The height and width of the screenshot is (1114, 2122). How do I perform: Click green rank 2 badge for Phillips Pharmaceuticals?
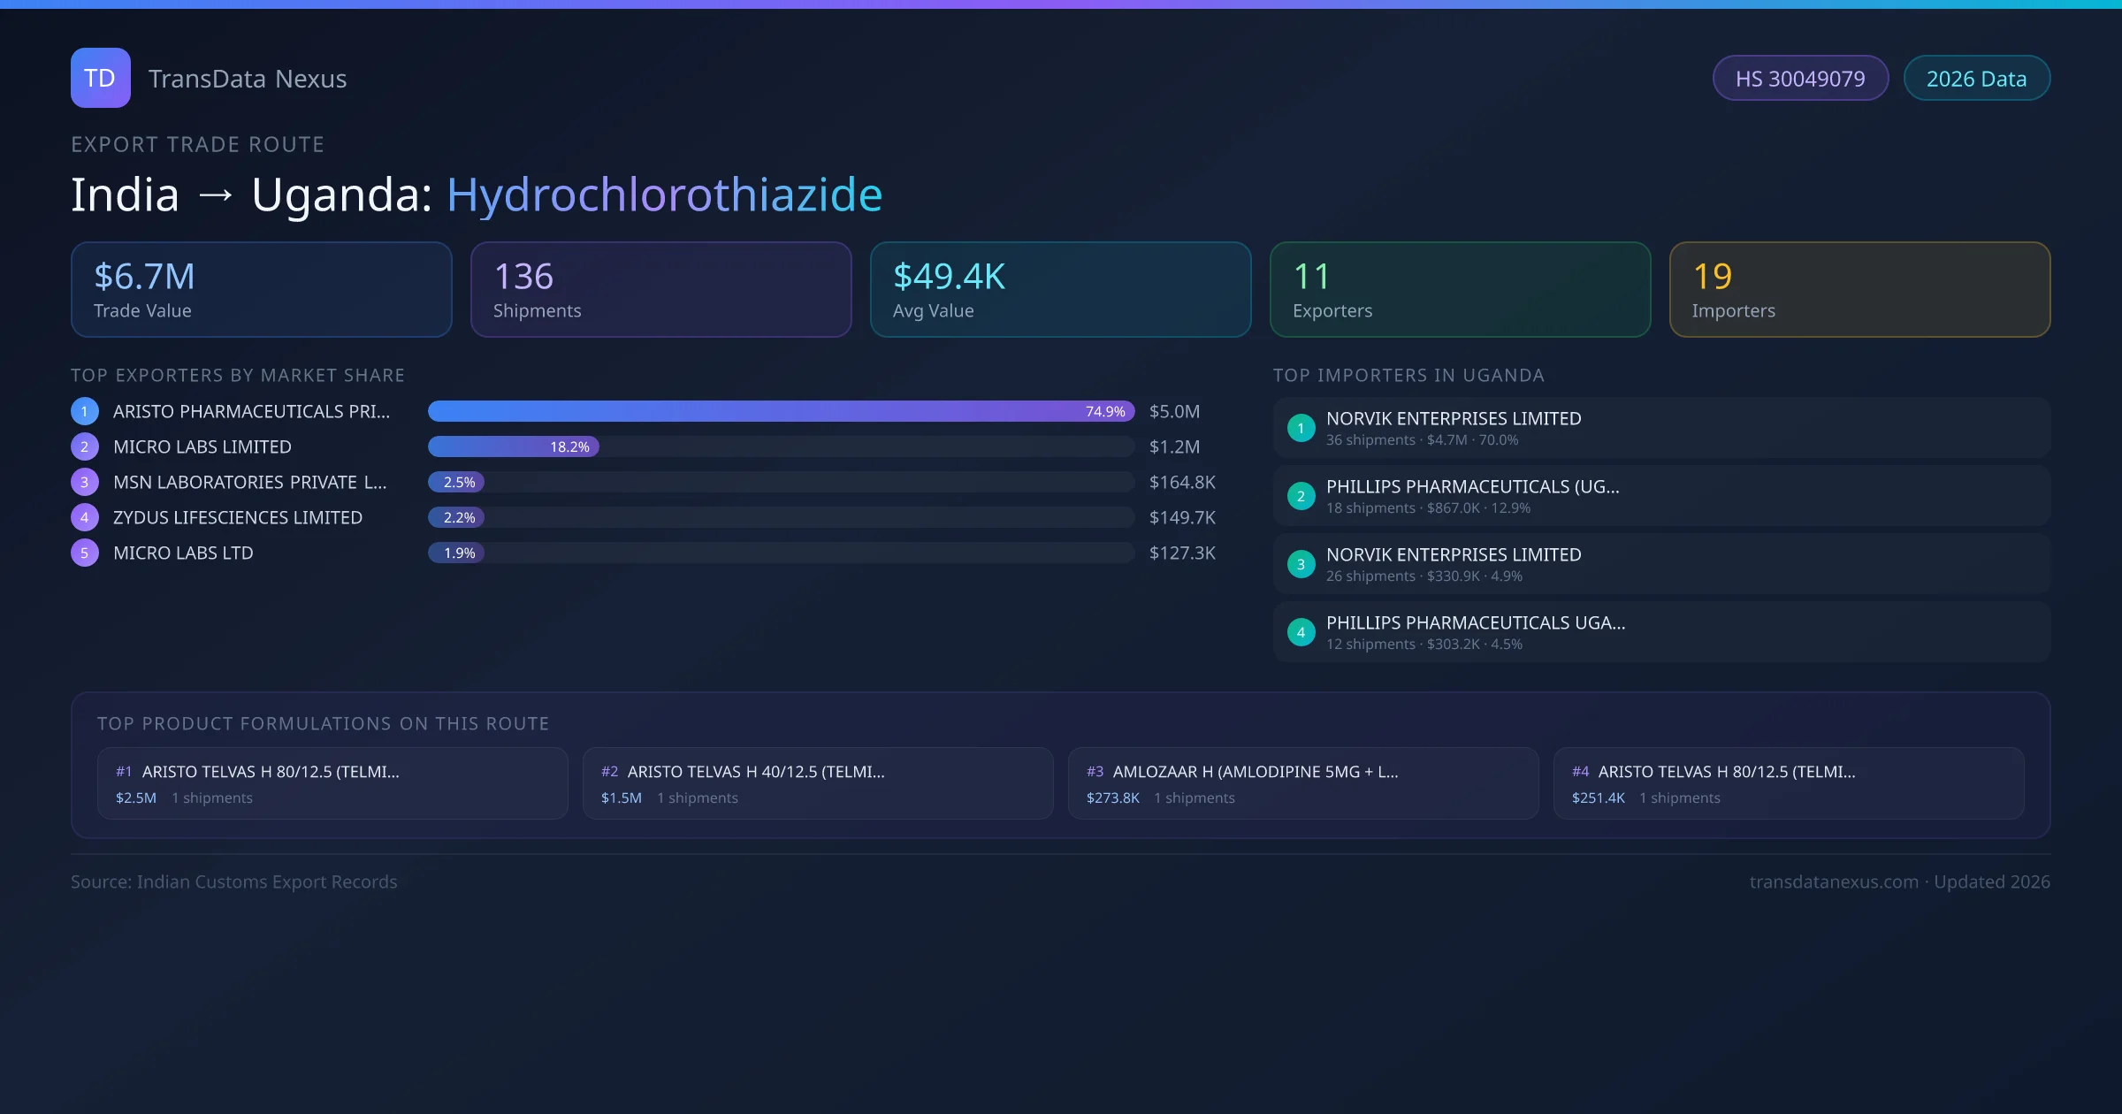tap(1301, 496)
